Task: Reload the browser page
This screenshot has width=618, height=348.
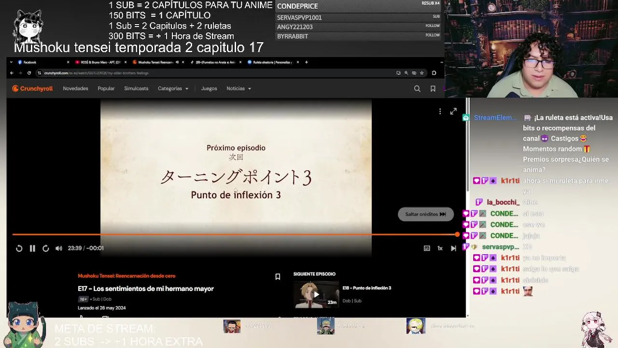Action: (29, 73)
